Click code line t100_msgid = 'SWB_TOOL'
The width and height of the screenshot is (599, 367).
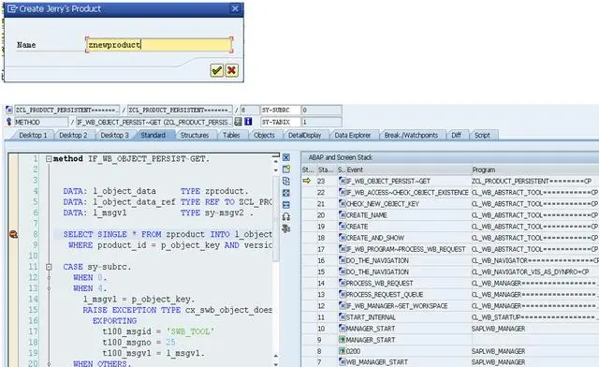(x=158, y=331)
